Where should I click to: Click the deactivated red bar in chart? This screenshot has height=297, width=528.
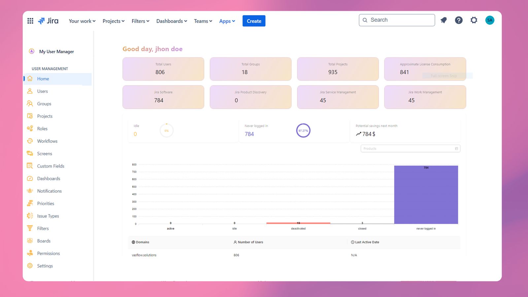(x=298, y=223)
